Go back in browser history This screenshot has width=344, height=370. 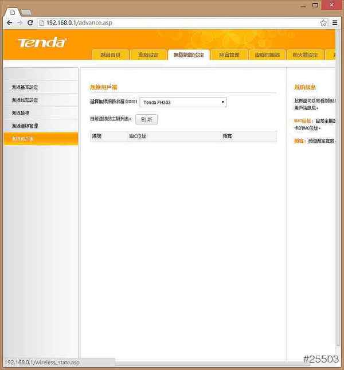point(9,23)
